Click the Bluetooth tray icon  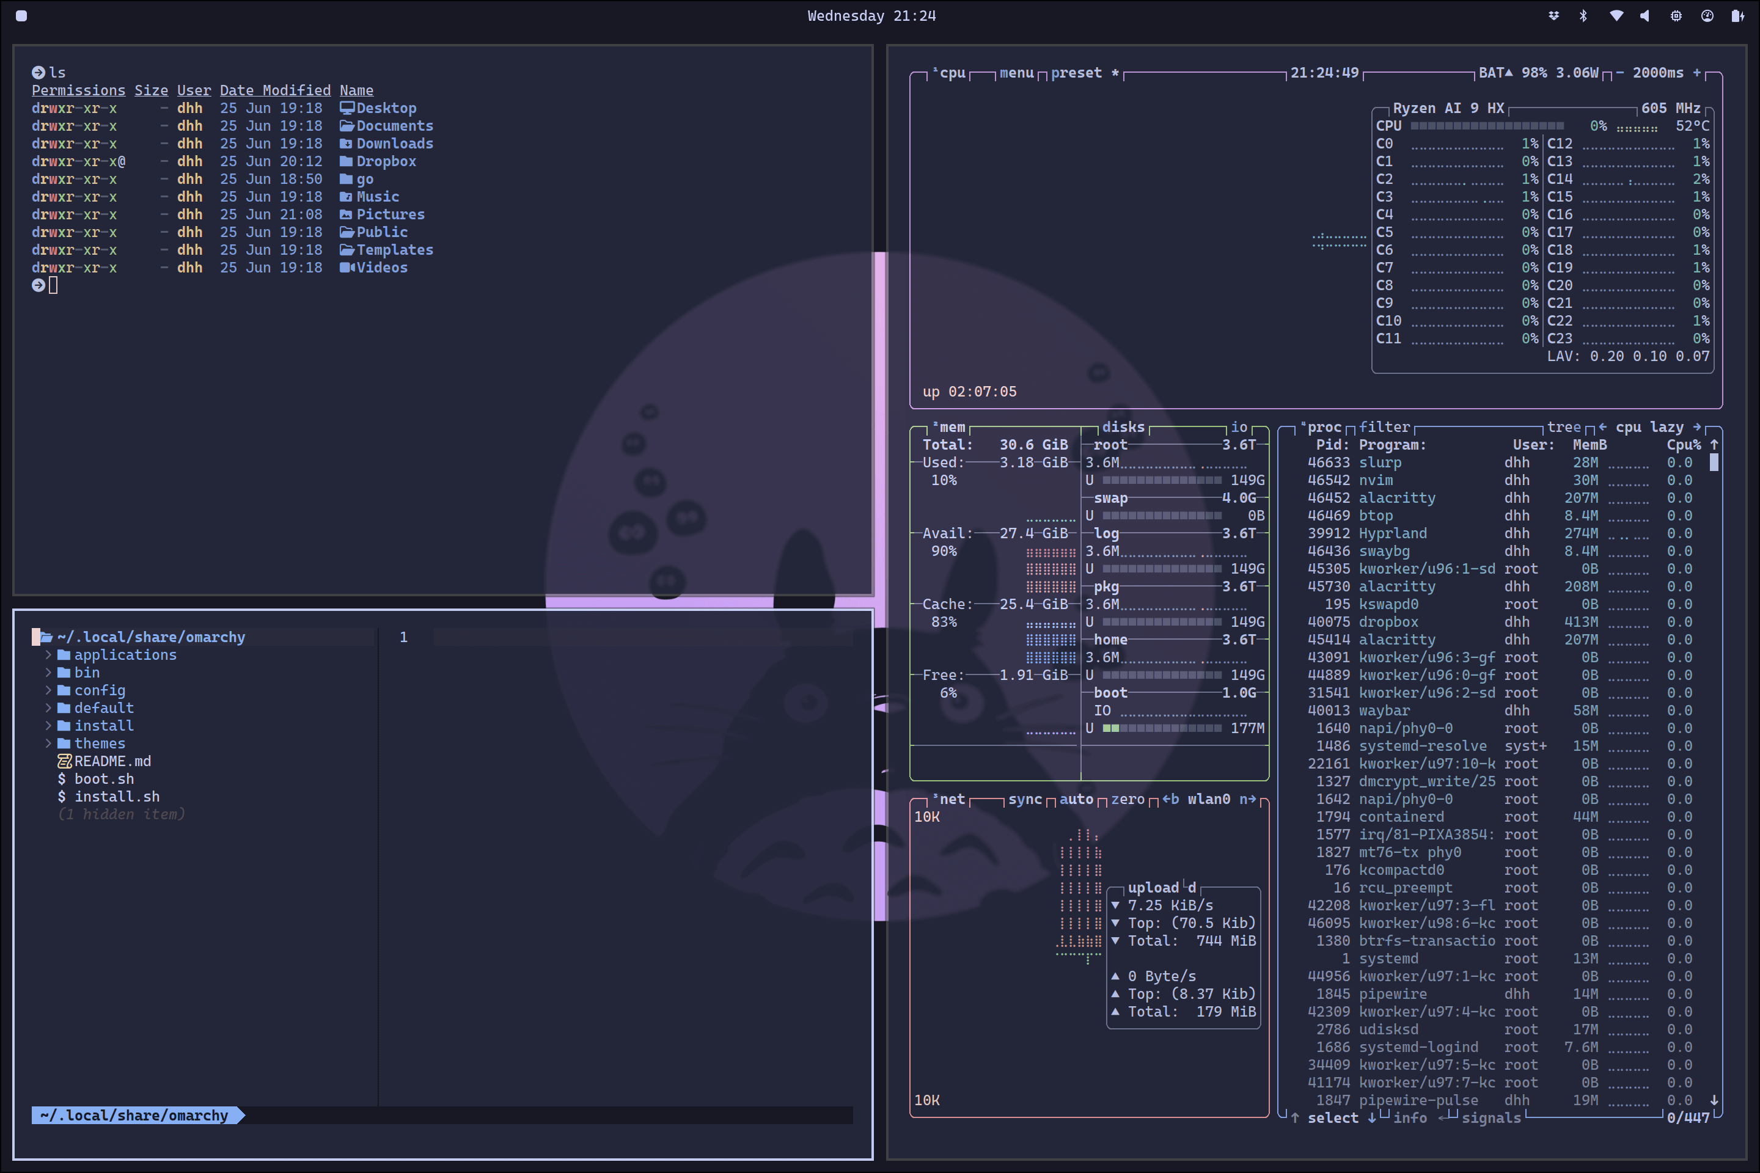1583,16
